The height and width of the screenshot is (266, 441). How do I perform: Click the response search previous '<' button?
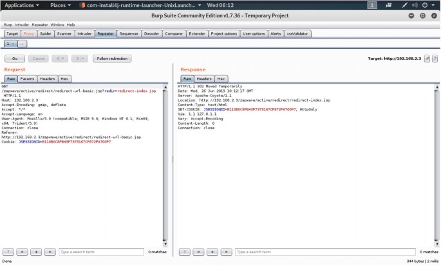(198, 252)
